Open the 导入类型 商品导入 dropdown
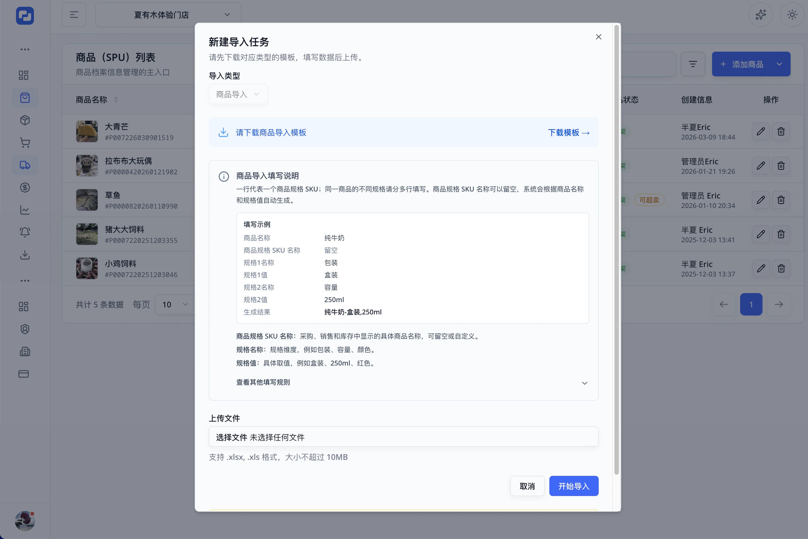The image size is (808, 539). pos(238,94)
